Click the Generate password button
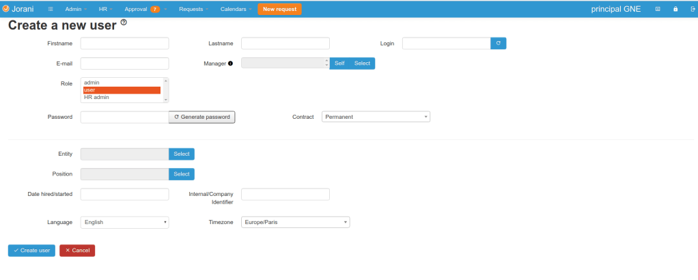 coord(202,117)
